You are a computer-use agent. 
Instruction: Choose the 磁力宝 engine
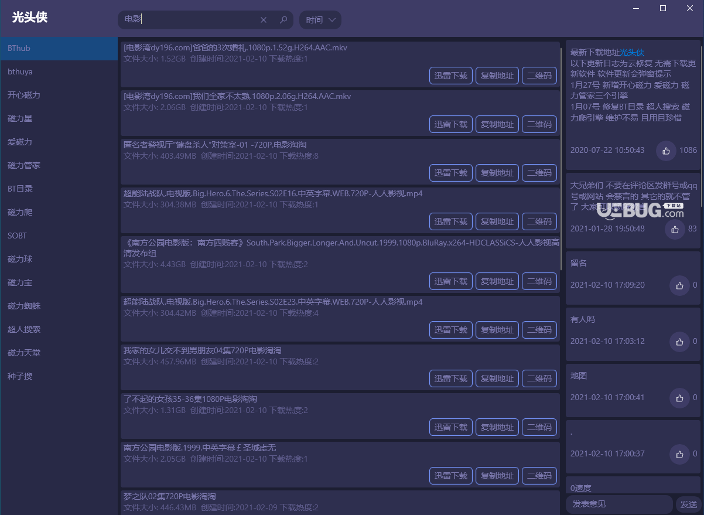(x=59, y=282)
